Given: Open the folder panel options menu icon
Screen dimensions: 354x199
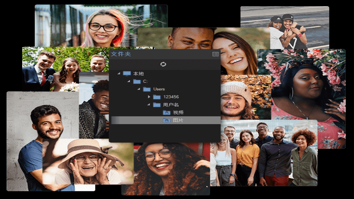Looking at the screenshot, I should (215, 54).
